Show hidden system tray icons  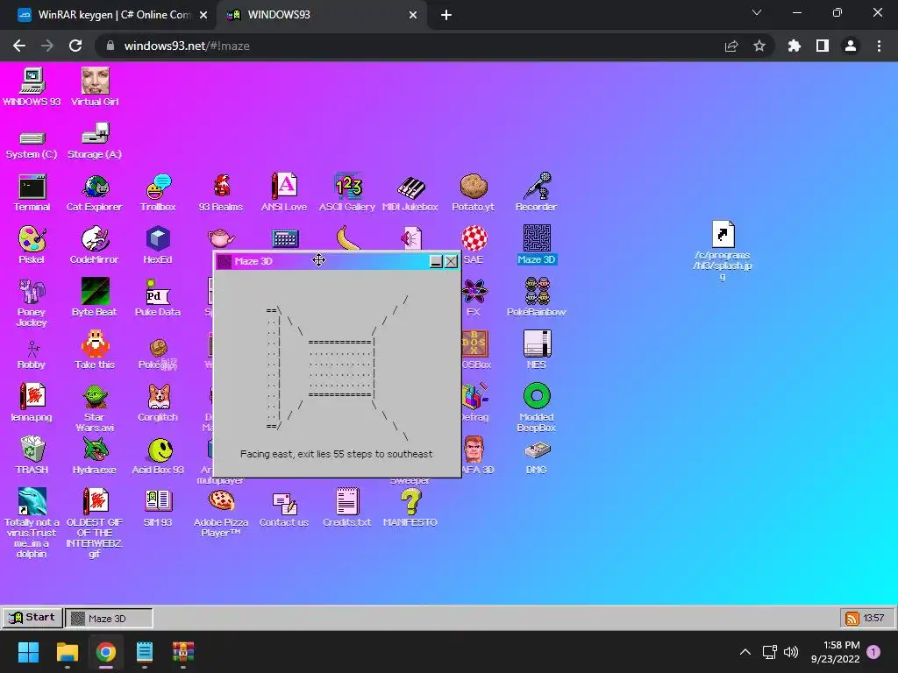745,652
